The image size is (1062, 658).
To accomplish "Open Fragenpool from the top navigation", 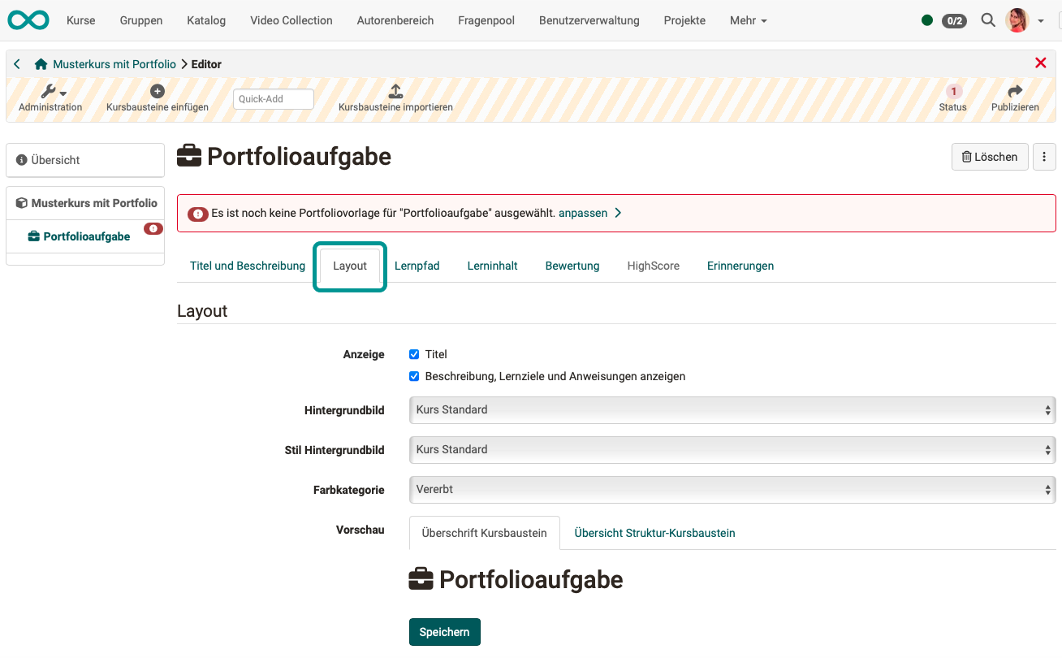I will click(x=486, y=20).
